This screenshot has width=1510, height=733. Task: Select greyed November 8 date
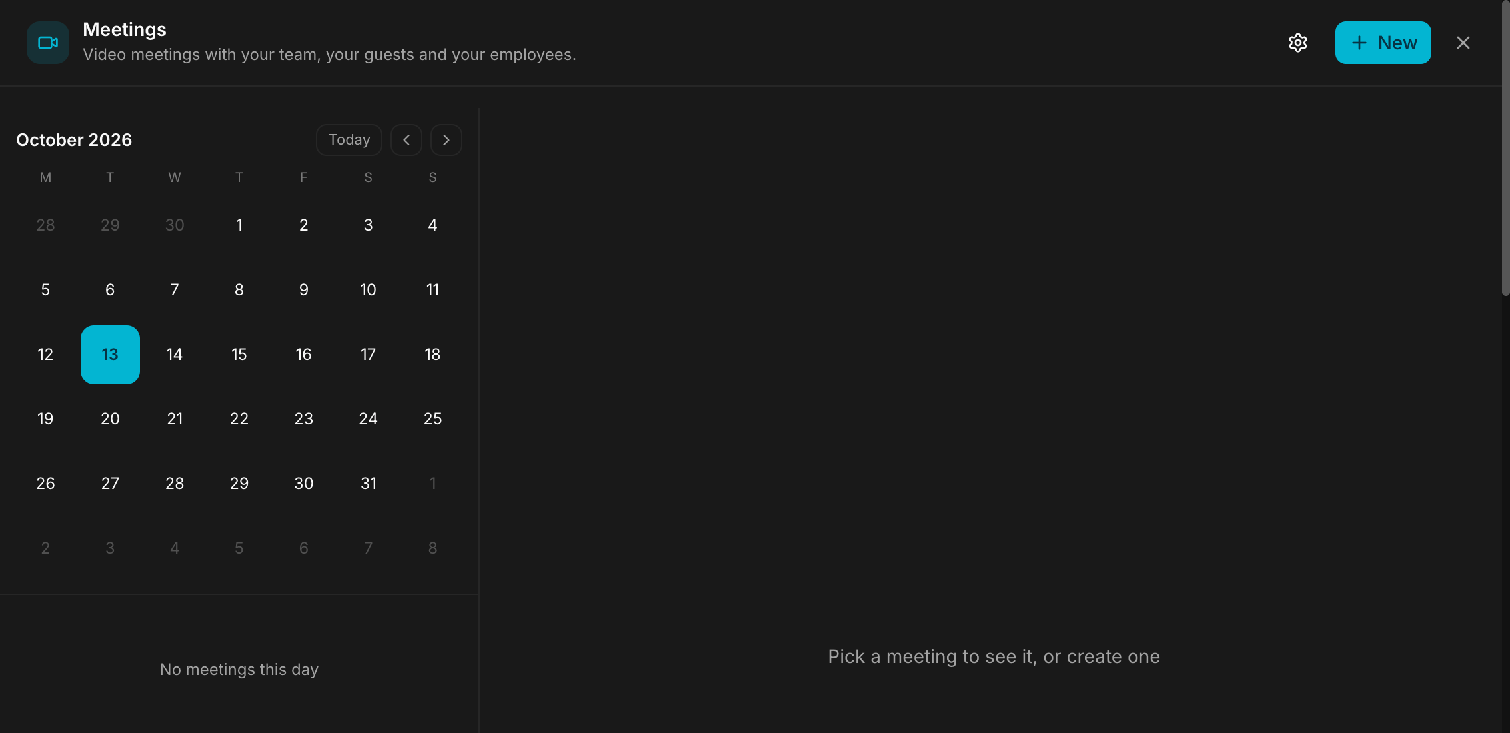coord(433,548)
